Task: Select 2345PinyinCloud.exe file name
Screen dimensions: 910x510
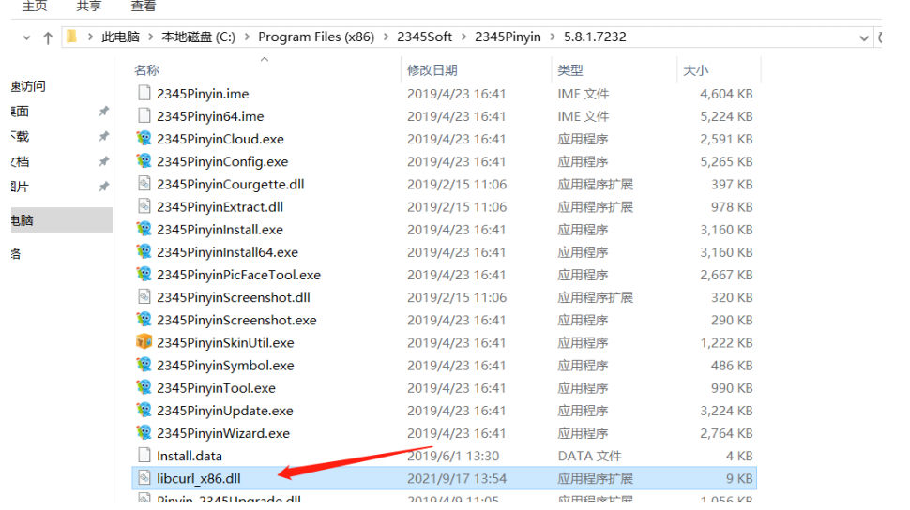Action: coord(220,140)
